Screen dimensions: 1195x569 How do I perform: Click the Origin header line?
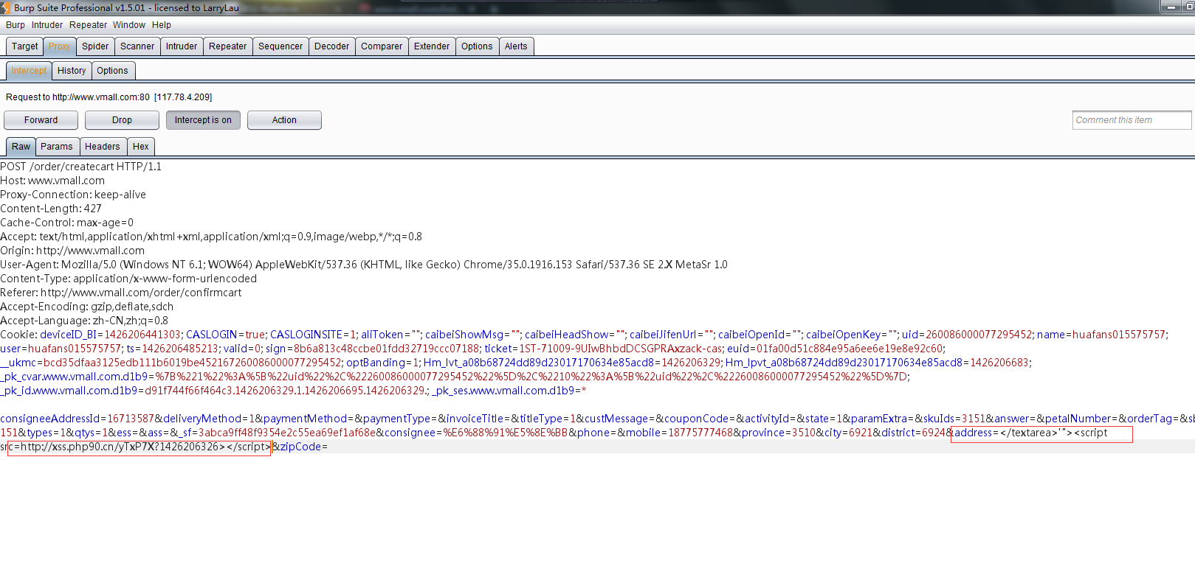72,251
